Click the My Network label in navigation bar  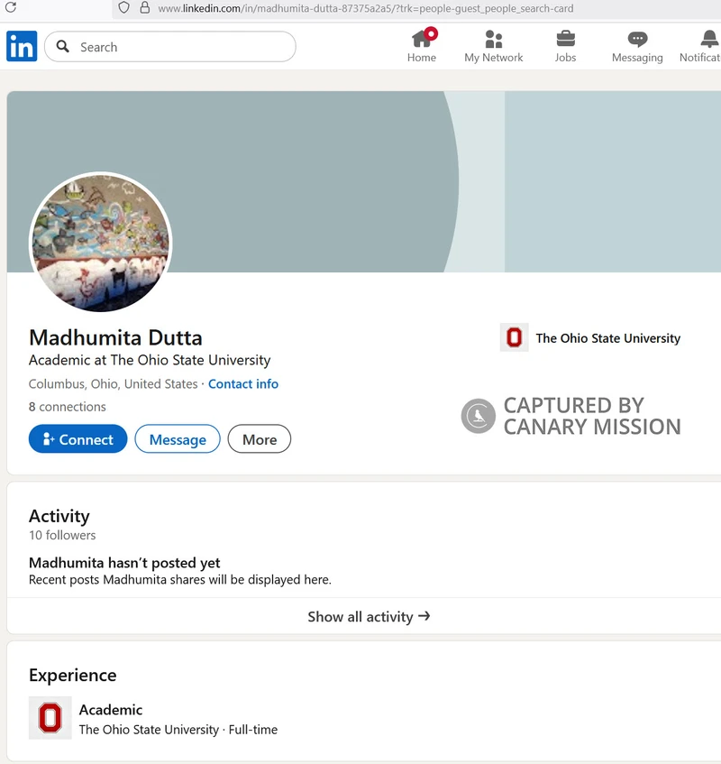click(494, 58)
